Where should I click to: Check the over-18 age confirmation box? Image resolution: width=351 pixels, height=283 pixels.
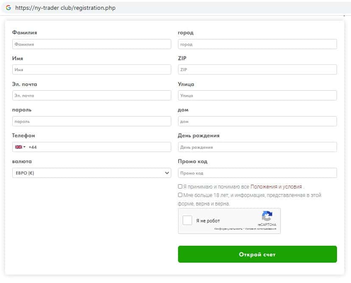[x=180, y=195]
